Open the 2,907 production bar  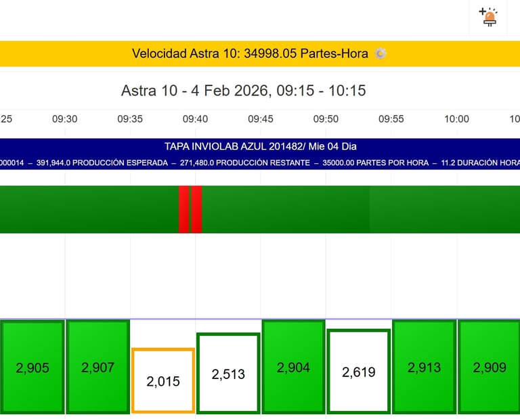tap(97, 367)
